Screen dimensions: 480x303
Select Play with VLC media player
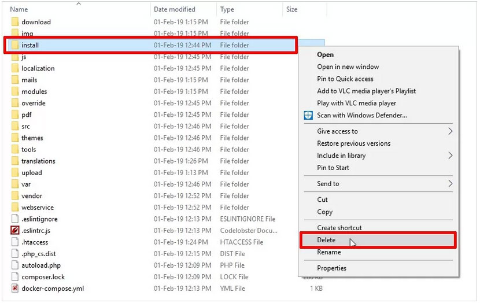point(357,103)
